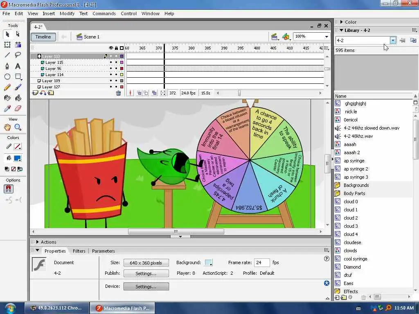Click the Lock All Layers padlock icon

click(116, 48)
